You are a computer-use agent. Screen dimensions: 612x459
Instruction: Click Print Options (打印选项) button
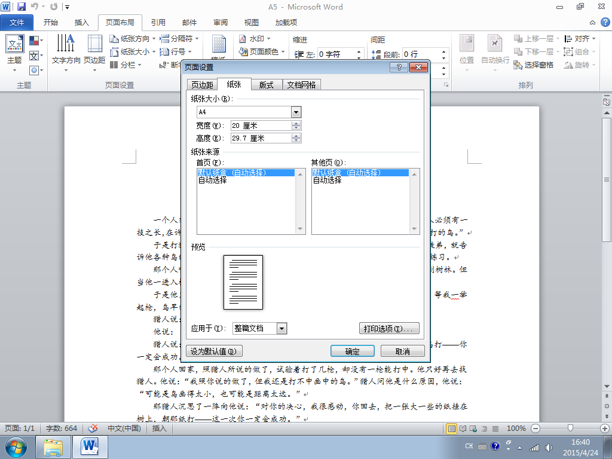coord(388,329)
